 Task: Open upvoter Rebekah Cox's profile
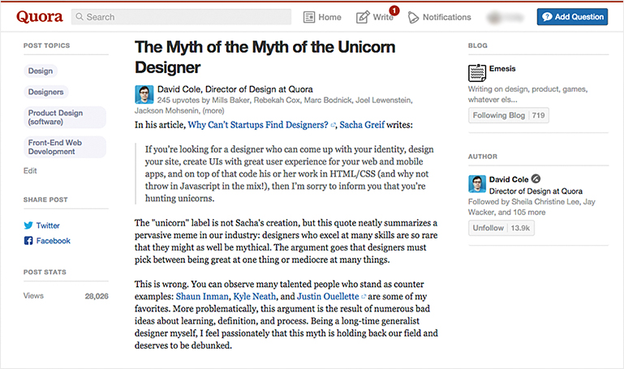point(277,101)
